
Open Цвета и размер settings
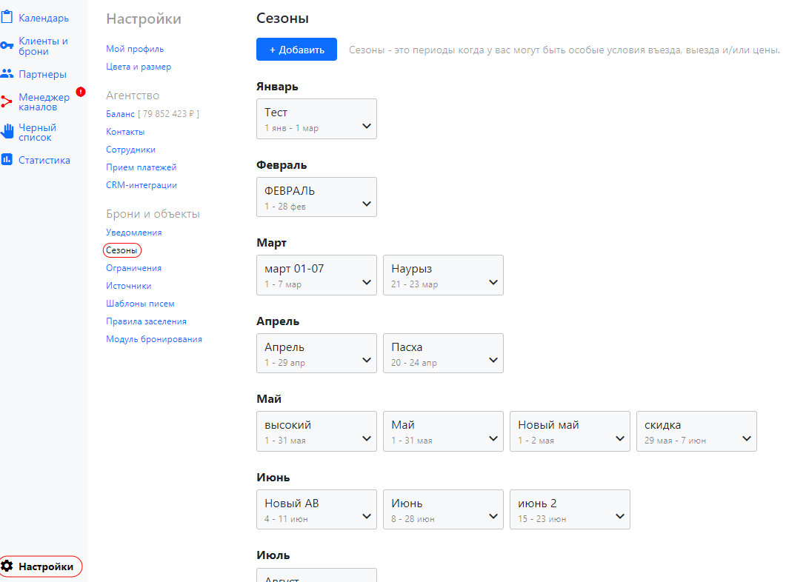[139, 67]
